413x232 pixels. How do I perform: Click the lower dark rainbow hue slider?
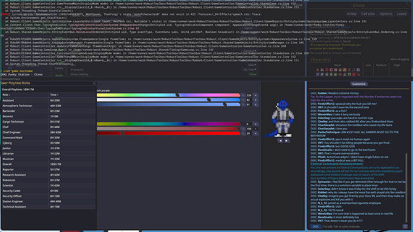(x=169, y=124)
